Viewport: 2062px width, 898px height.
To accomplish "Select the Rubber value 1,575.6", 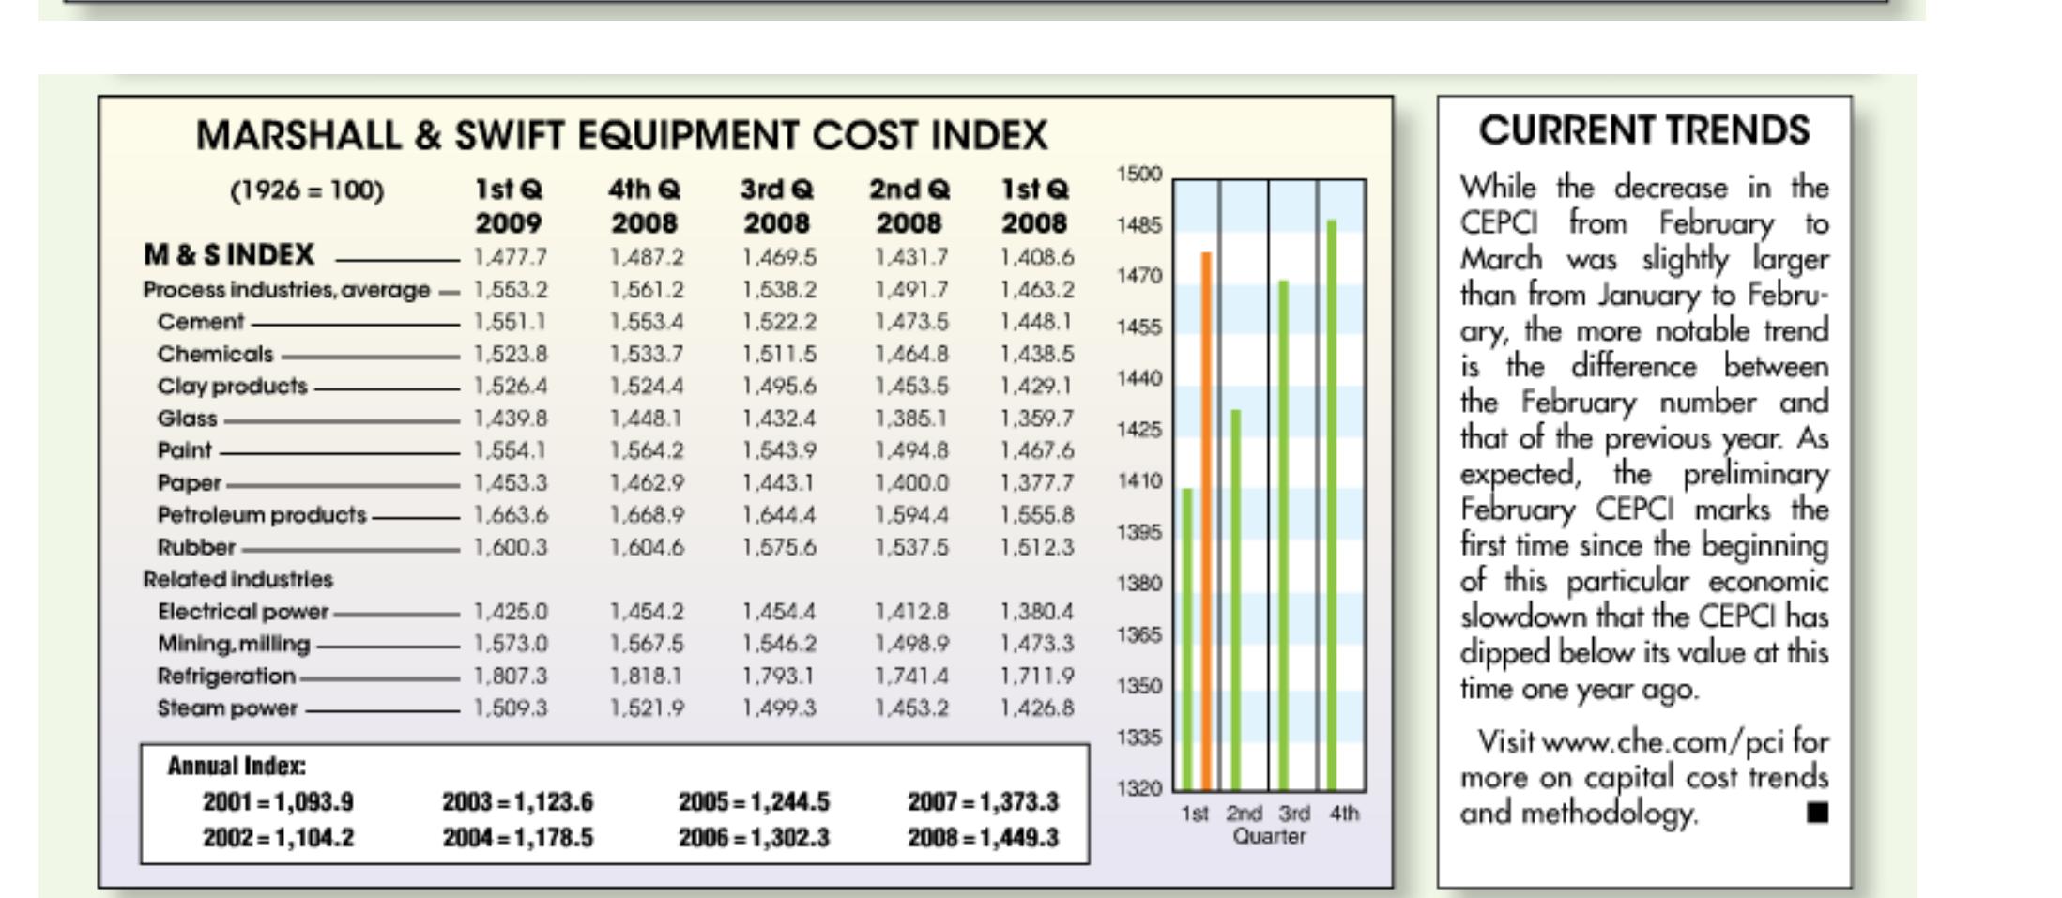I will (x=779, y=547).
